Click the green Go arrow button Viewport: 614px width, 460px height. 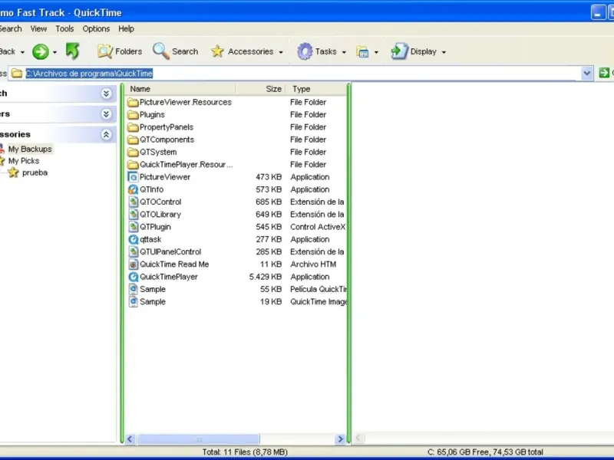click(604, 73)
